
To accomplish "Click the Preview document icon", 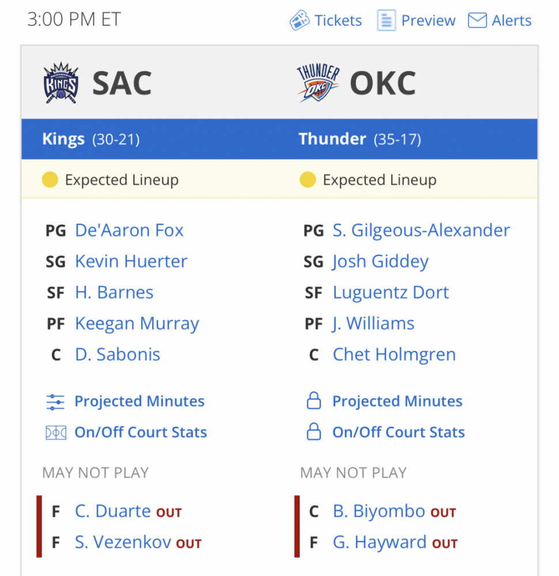I will tap(386, 20).
